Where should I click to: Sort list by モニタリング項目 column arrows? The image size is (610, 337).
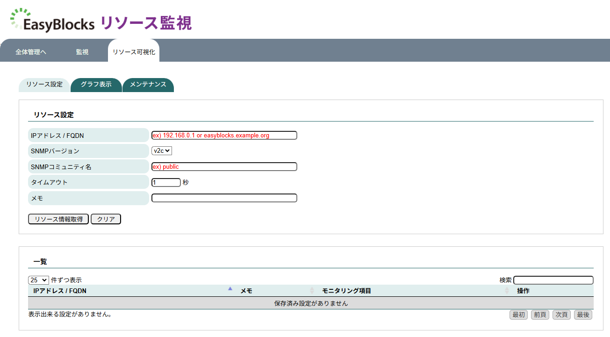tap(507, 291)
